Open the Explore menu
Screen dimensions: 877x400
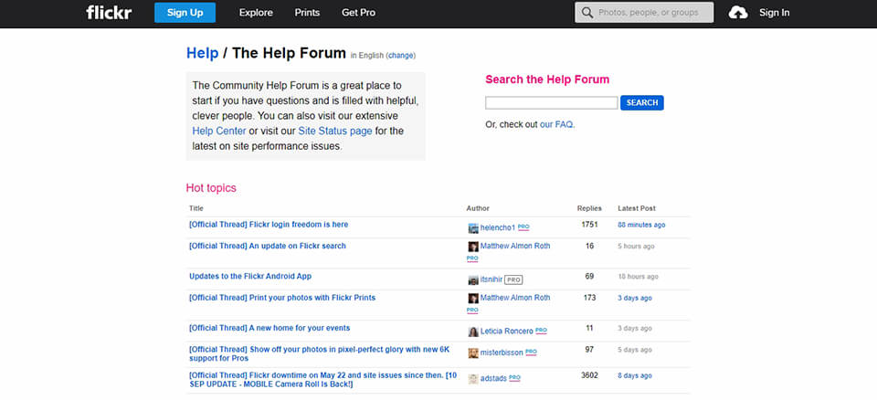pyautogui.click(x=256, y=12)
